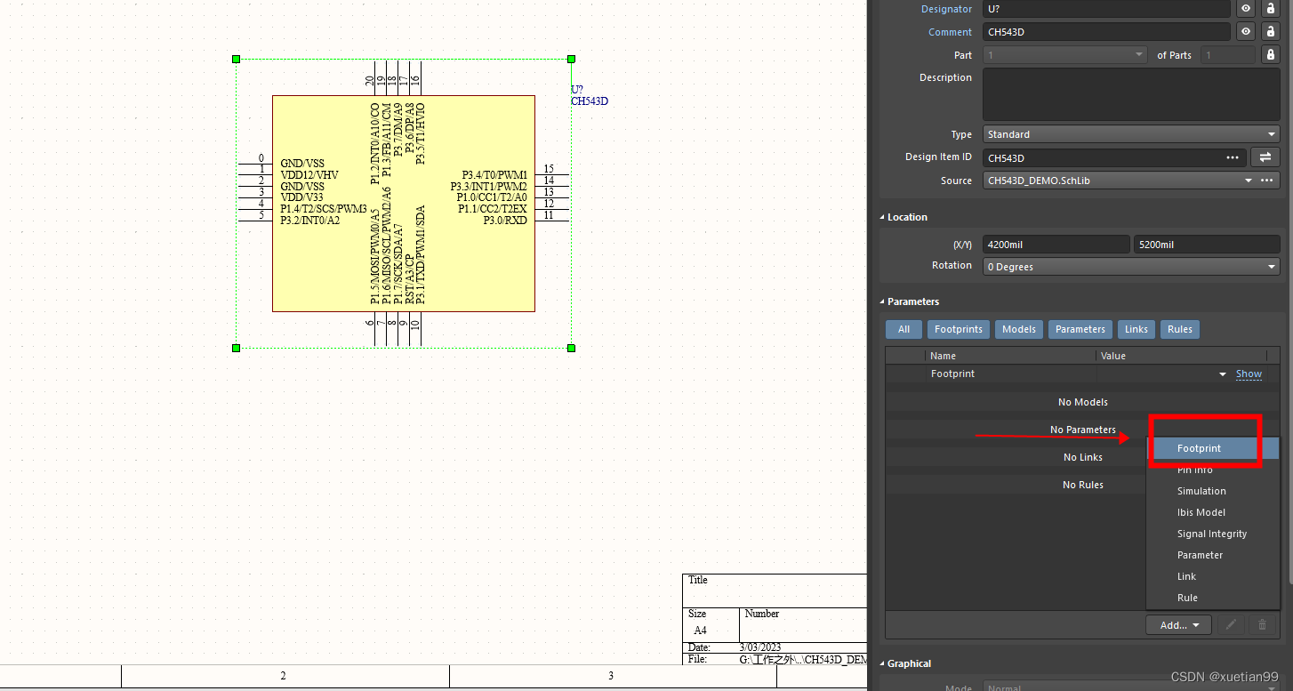Click the Comment label link
1293x691 pixels.
(x=950, y=32)
